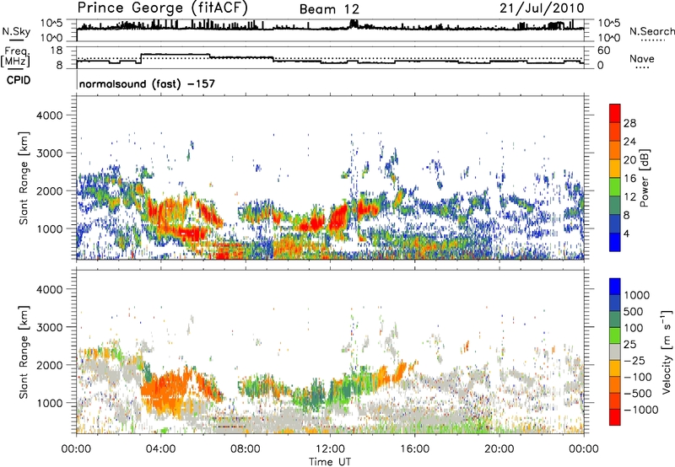
Task: Select the bright blue bottom Power colorbar segment
Action: point(615,242)
